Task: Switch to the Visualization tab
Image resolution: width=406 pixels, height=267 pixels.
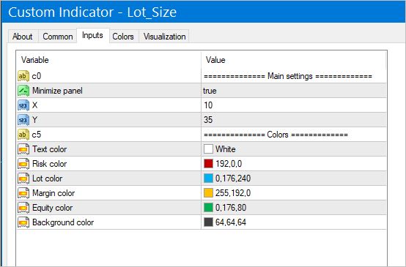Action: coord(165,37)
